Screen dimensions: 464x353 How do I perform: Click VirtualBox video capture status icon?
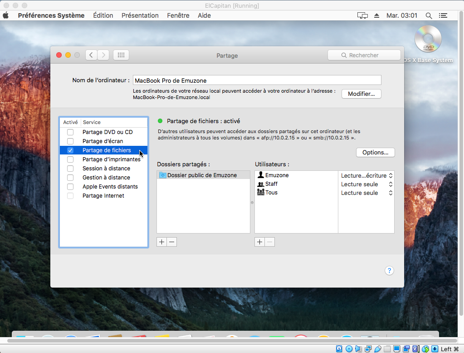point(406,348)
